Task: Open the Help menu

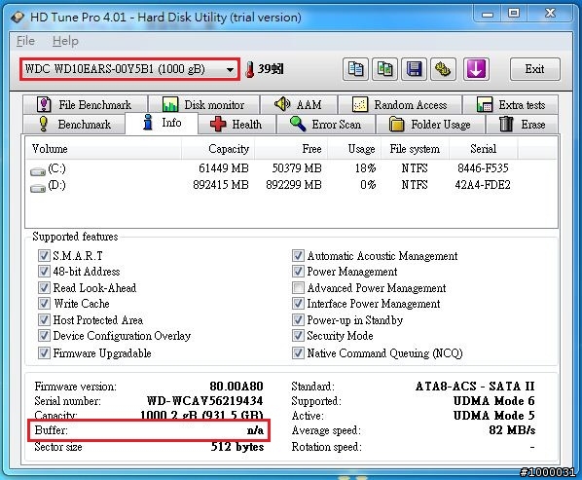Action: click(x=65, y=41)
